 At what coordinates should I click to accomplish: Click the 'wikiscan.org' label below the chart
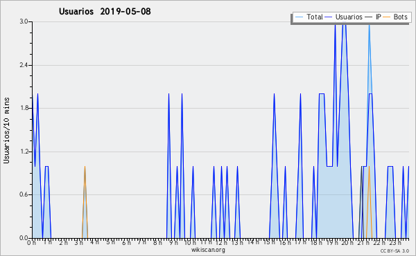pos(208,250)
